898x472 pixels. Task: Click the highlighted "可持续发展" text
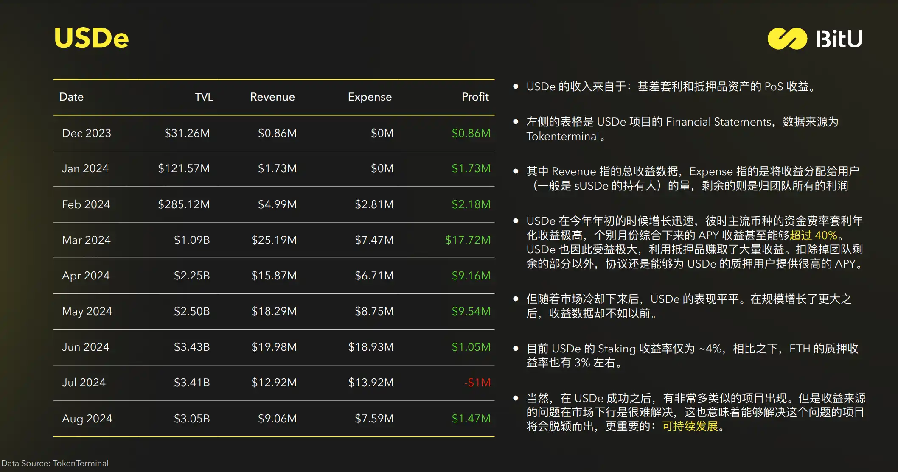690,426
